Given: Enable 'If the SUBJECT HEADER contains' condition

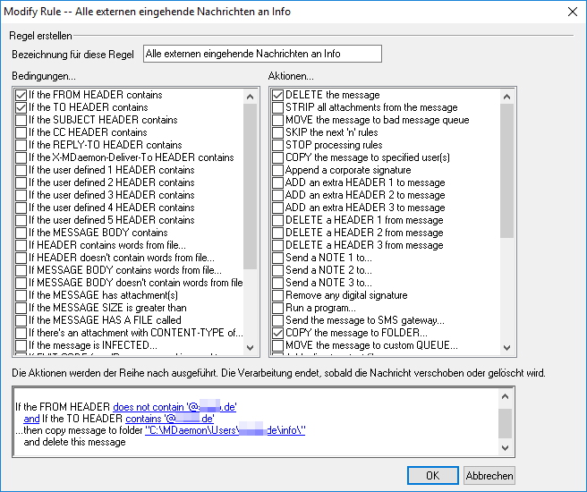Looking at the screenshot, I should (x=21, y=120).
